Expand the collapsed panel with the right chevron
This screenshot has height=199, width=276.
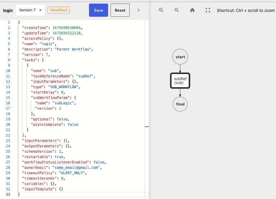[139, 10]
